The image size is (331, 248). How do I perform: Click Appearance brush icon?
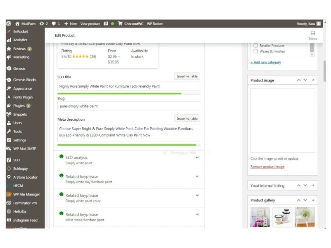[9, 89]
